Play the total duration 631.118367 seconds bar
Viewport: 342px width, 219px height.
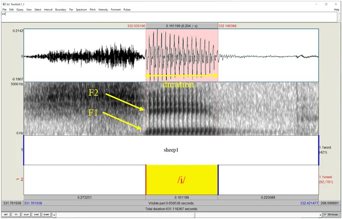tap(171, 209)
